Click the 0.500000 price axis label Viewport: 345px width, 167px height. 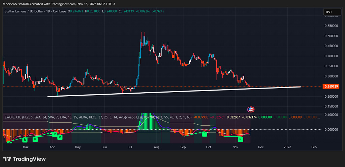(332, 36)
